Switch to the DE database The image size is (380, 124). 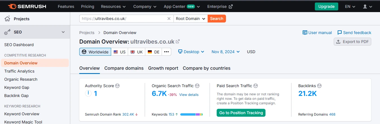tap(153, 52)
